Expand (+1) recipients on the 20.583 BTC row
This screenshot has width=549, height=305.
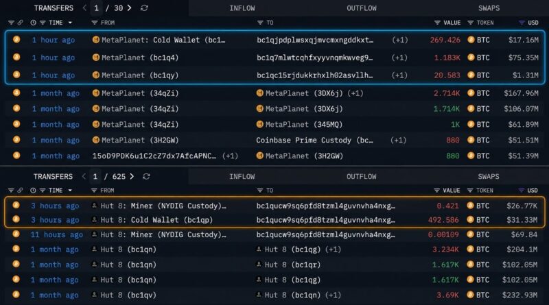point(399,75)
